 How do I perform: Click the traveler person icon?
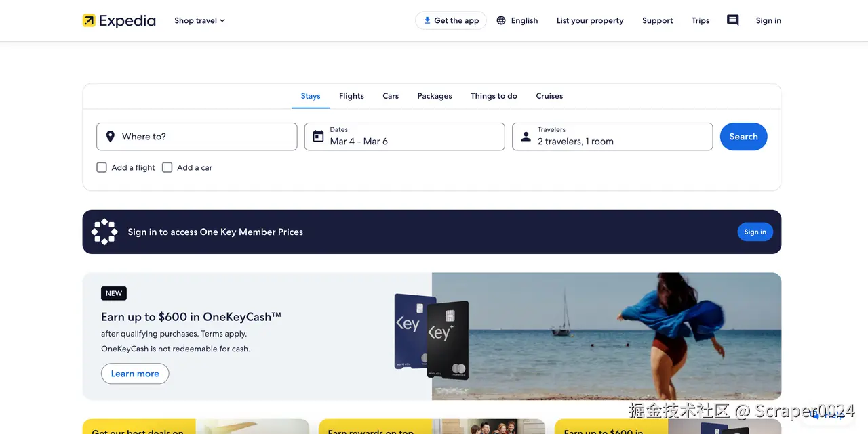pyautogui.click(x=526, y=136)
